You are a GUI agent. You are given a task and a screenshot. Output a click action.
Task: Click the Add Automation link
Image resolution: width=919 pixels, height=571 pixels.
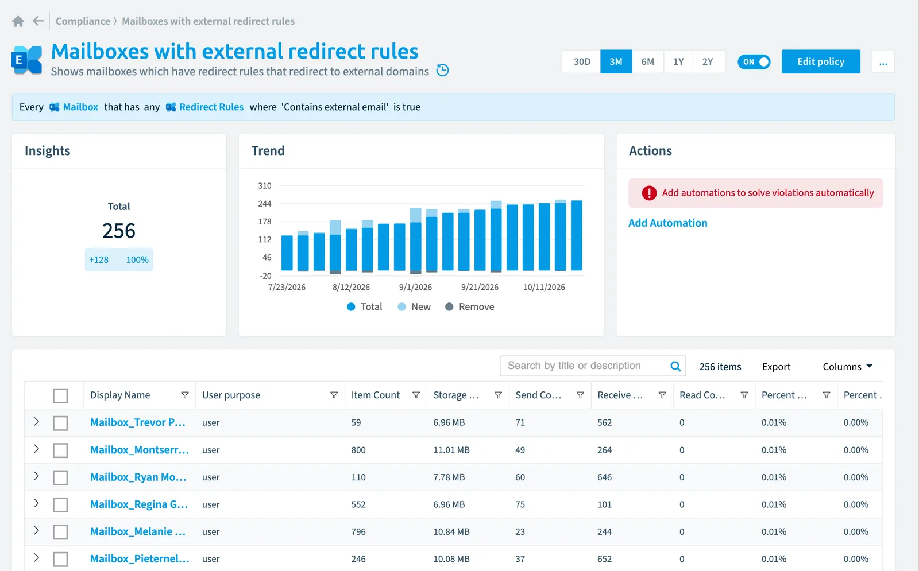pyautogui.click(x=667, y=223)
